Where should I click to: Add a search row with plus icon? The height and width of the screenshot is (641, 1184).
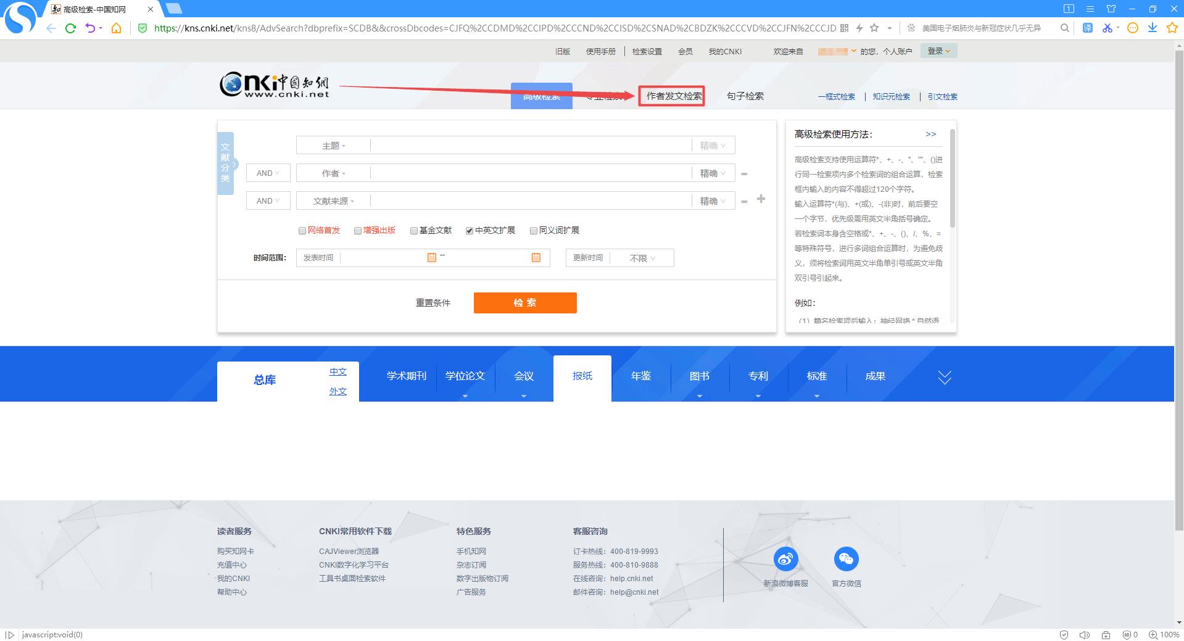click(761, 199)
